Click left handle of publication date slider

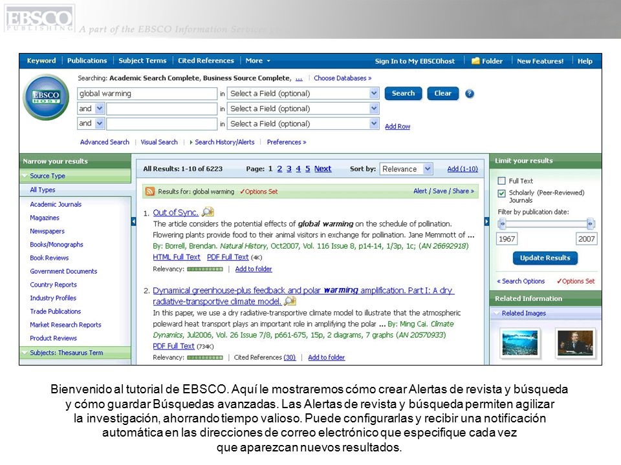(502, 224)
